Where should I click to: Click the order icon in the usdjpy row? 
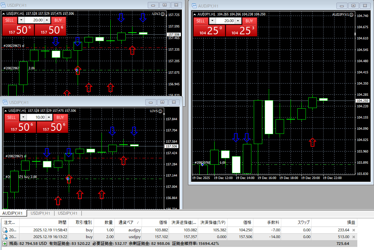(5, 237)
